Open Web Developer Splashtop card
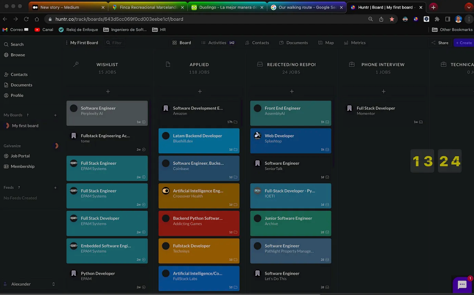474x295 pixels. tap(291, 141)
